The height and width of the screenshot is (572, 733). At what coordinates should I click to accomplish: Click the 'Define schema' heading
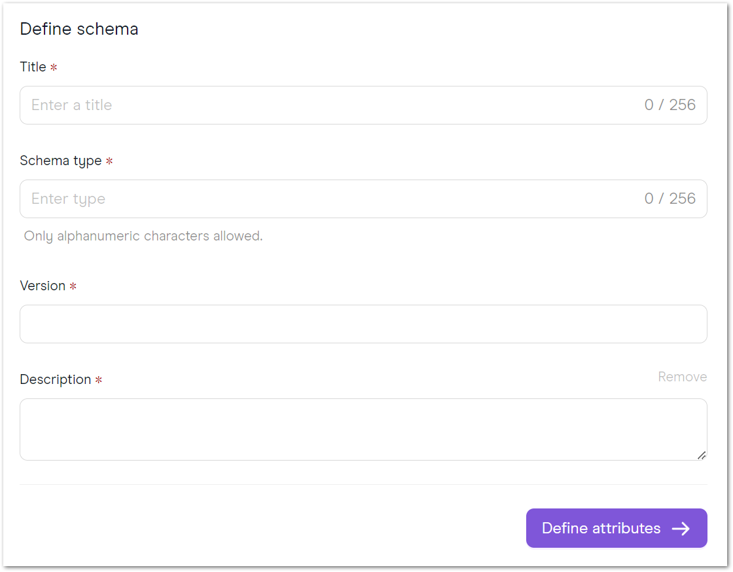pyautogui.click(x=79, y=29)
